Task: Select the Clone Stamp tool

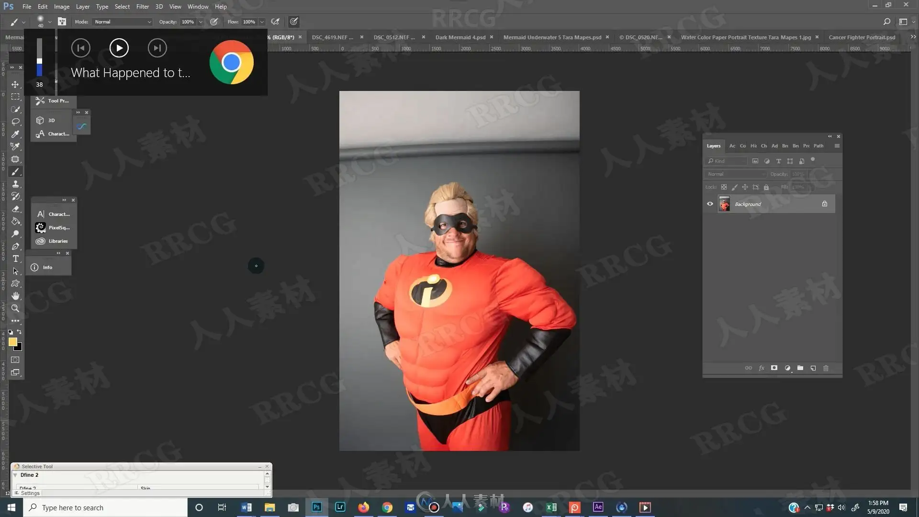Action: tap(15, 184)
